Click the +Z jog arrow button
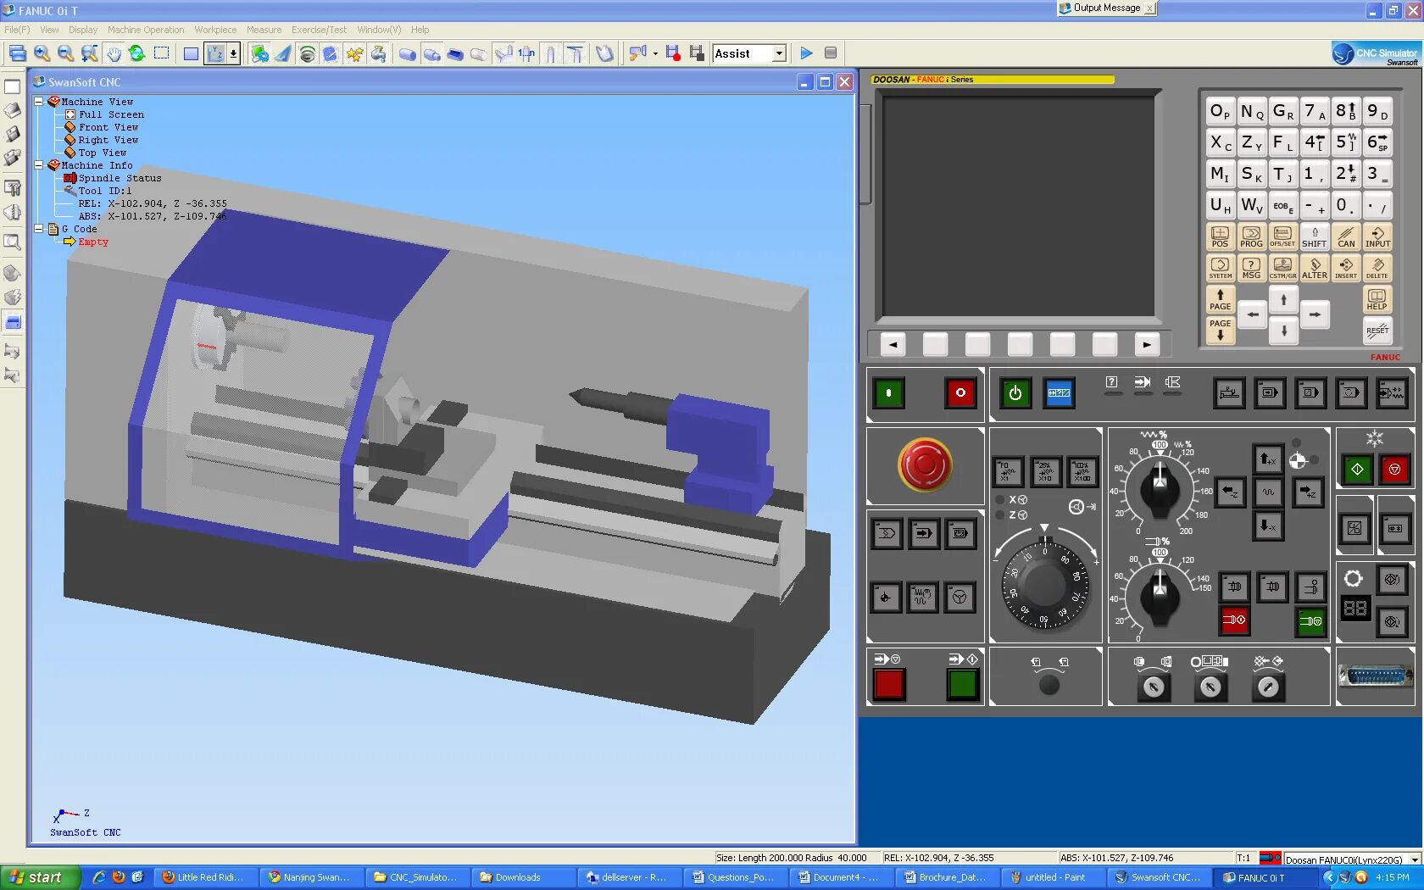Viewport: 1424px width, 890px height. (1309, 492)
